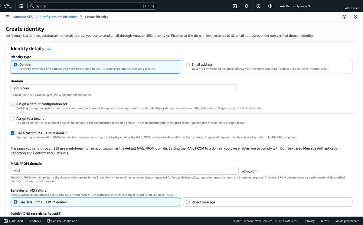Click the AWS logo home icon
363x225 pixels.
(x=8, y=6)
